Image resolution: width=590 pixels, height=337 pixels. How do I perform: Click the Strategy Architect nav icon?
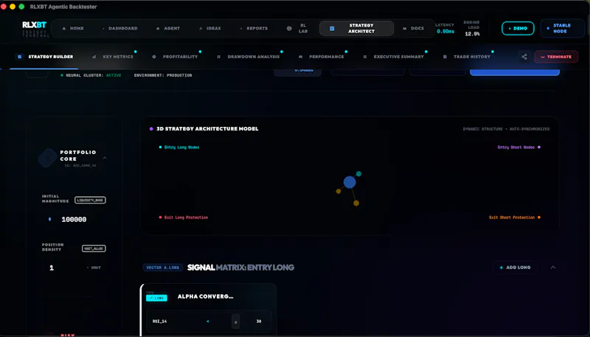[x=332, y=28]
